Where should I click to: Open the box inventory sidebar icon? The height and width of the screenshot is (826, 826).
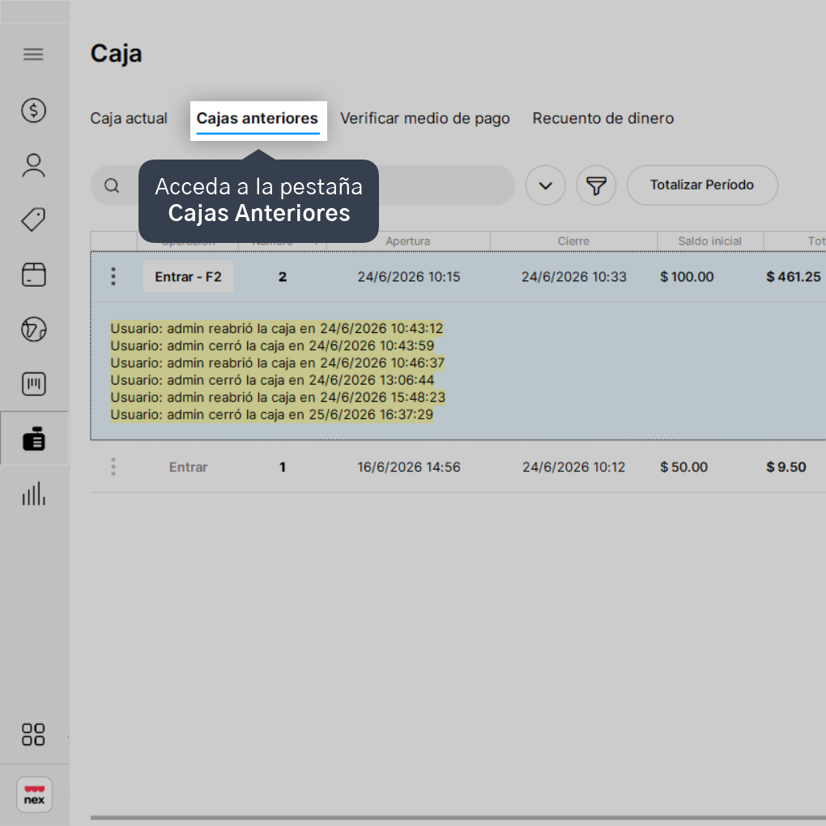click(x=33, y=275)
